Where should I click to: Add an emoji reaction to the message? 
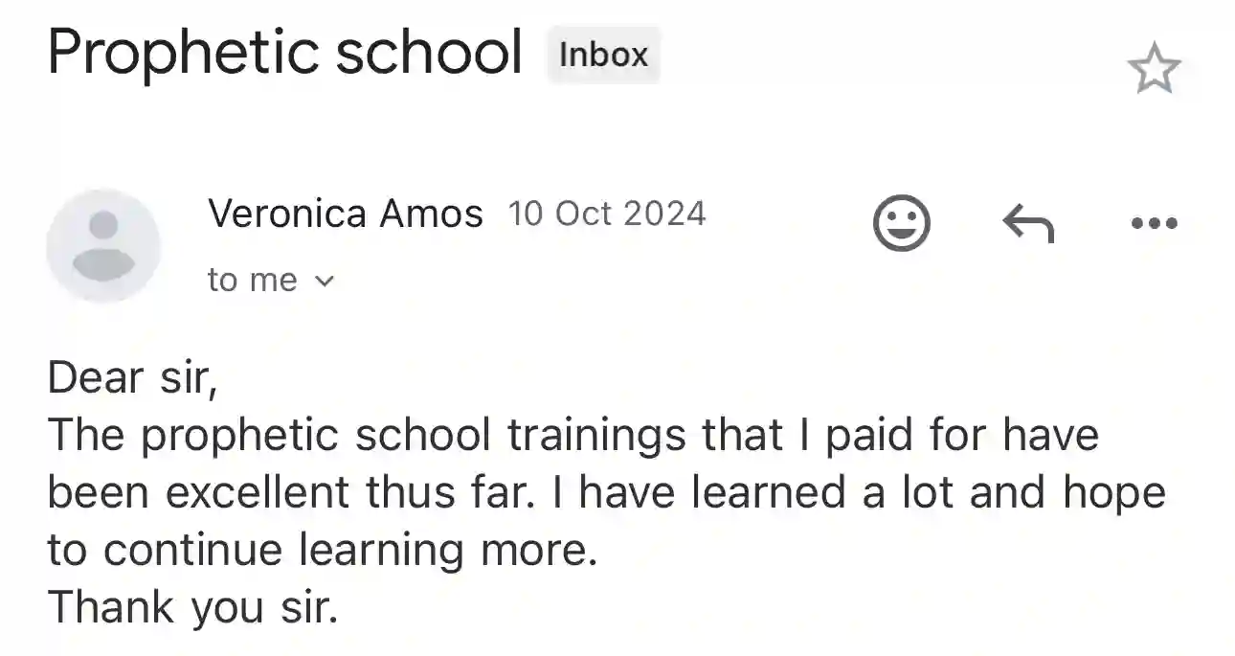pos(901,223)
